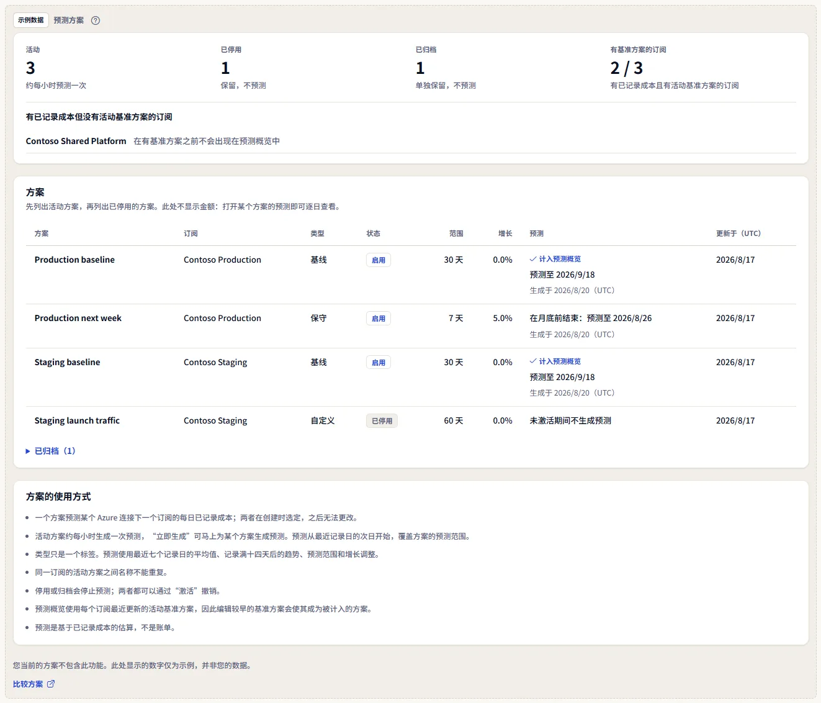Click the 单独保留，不预测 caption

click(446, 86)
